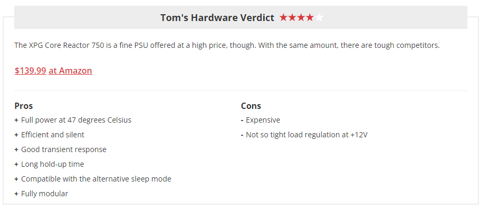
Task: Click 'Not so tight load regulation at +12V'
Action: [306, 135]
